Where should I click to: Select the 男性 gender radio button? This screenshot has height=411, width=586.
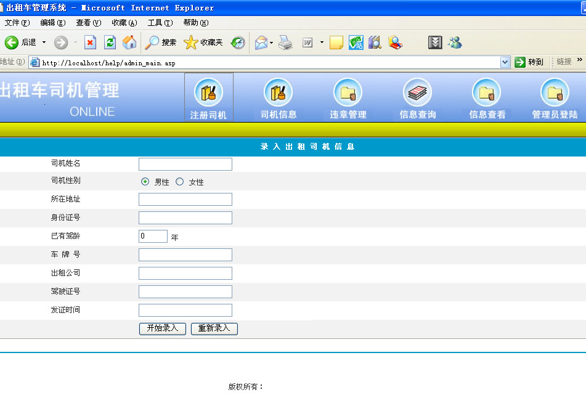coord(145,182)
